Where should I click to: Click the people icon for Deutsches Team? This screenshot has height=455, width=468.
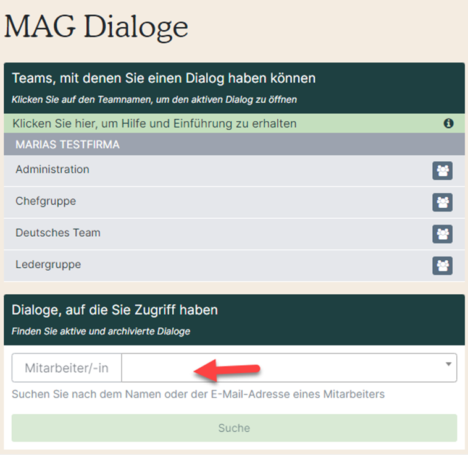(442, 234)
